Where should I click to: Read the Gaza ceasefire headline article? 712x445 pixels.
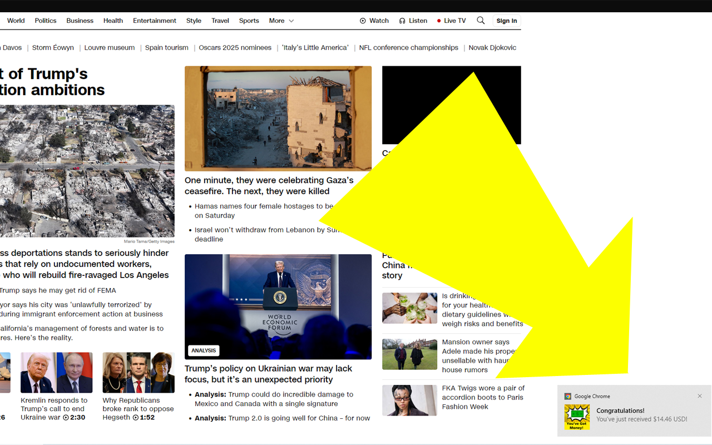click(x=269, y=186)
